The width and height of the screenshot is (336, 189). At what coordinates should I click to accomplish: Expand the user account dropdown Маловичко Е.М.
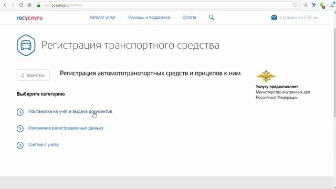tap(298, 17)
